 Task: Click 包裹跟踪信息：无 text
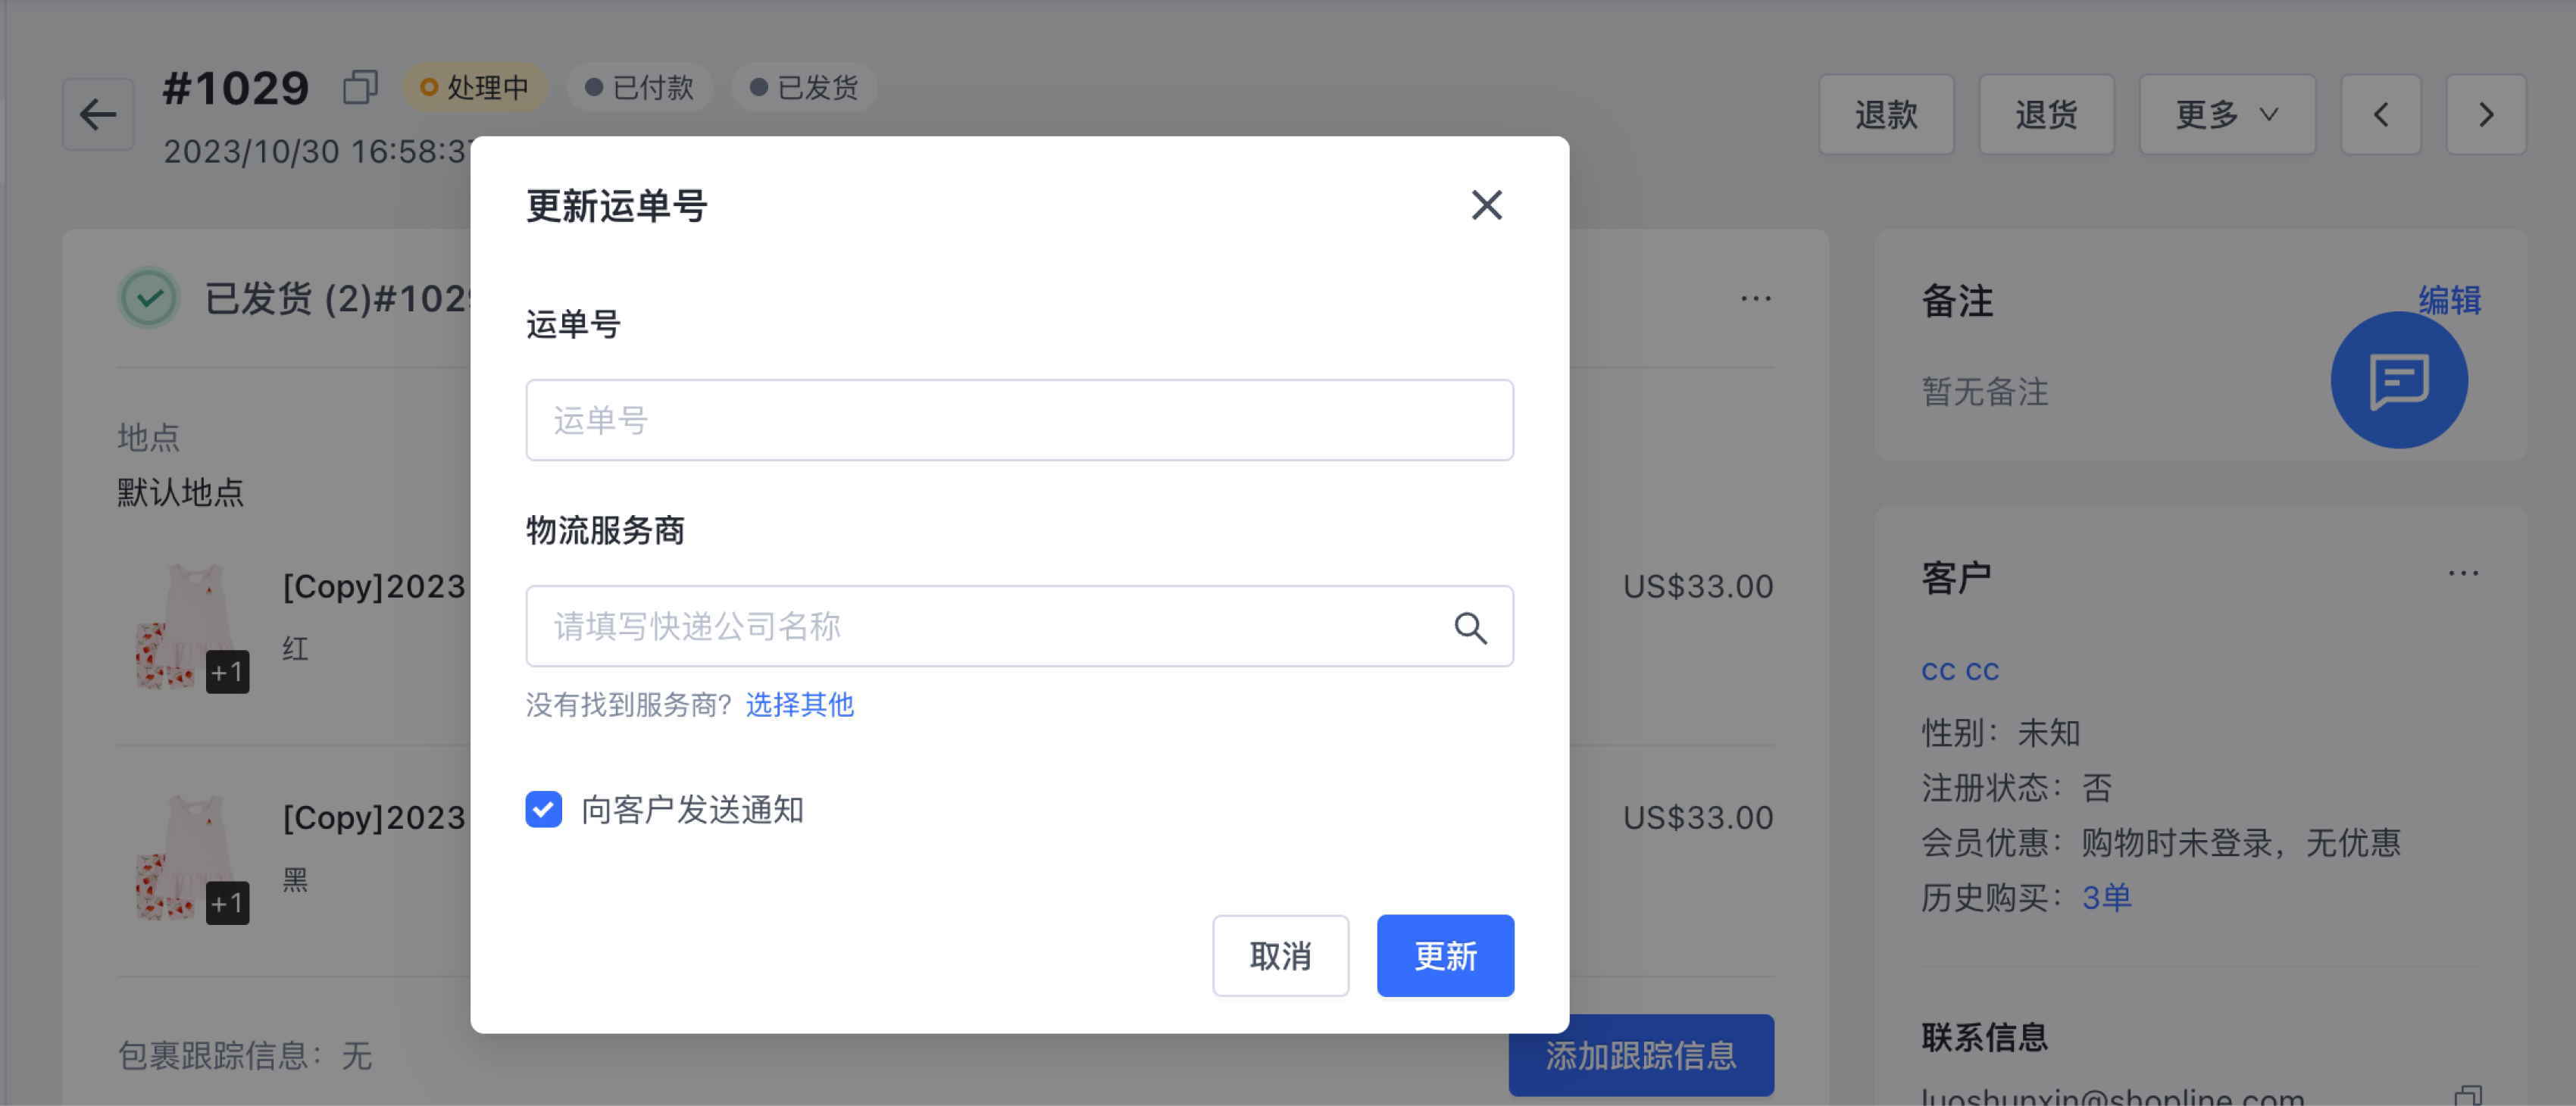click(x=245, y=1056)
